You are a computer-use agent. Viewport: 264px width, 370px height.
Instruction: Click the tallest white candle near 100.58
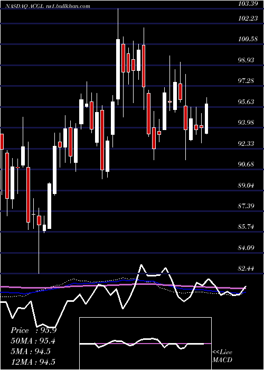click(x=118, y=69)
